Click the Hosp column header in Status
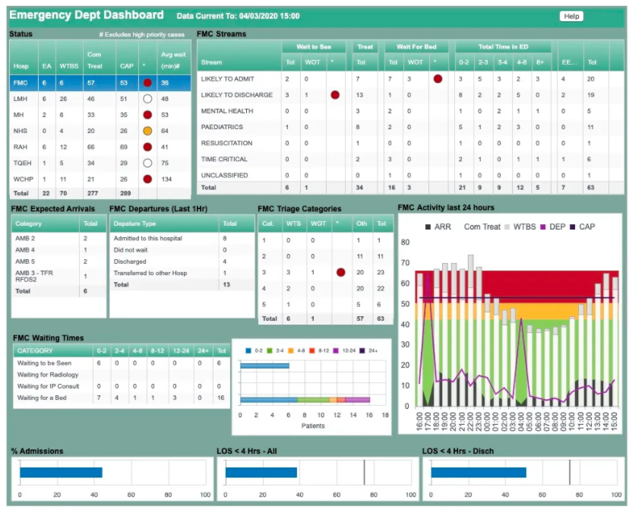Screen dimensions: 629x507 click(x=21, y=65)
